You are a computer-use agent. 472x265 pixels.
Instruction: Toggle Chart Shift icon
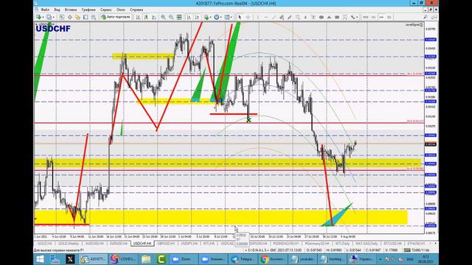point(197,17)
